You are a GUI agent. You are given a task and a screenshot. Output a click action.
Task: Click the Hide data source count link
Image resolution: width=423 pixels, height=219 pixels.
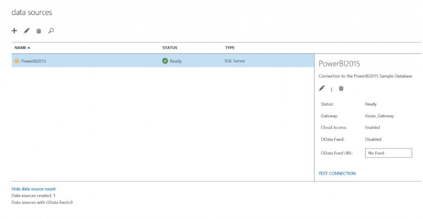pos(33,189)
